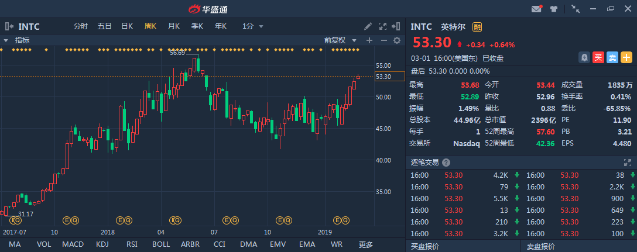Select the MACD indicator tab

coord(73,244)
